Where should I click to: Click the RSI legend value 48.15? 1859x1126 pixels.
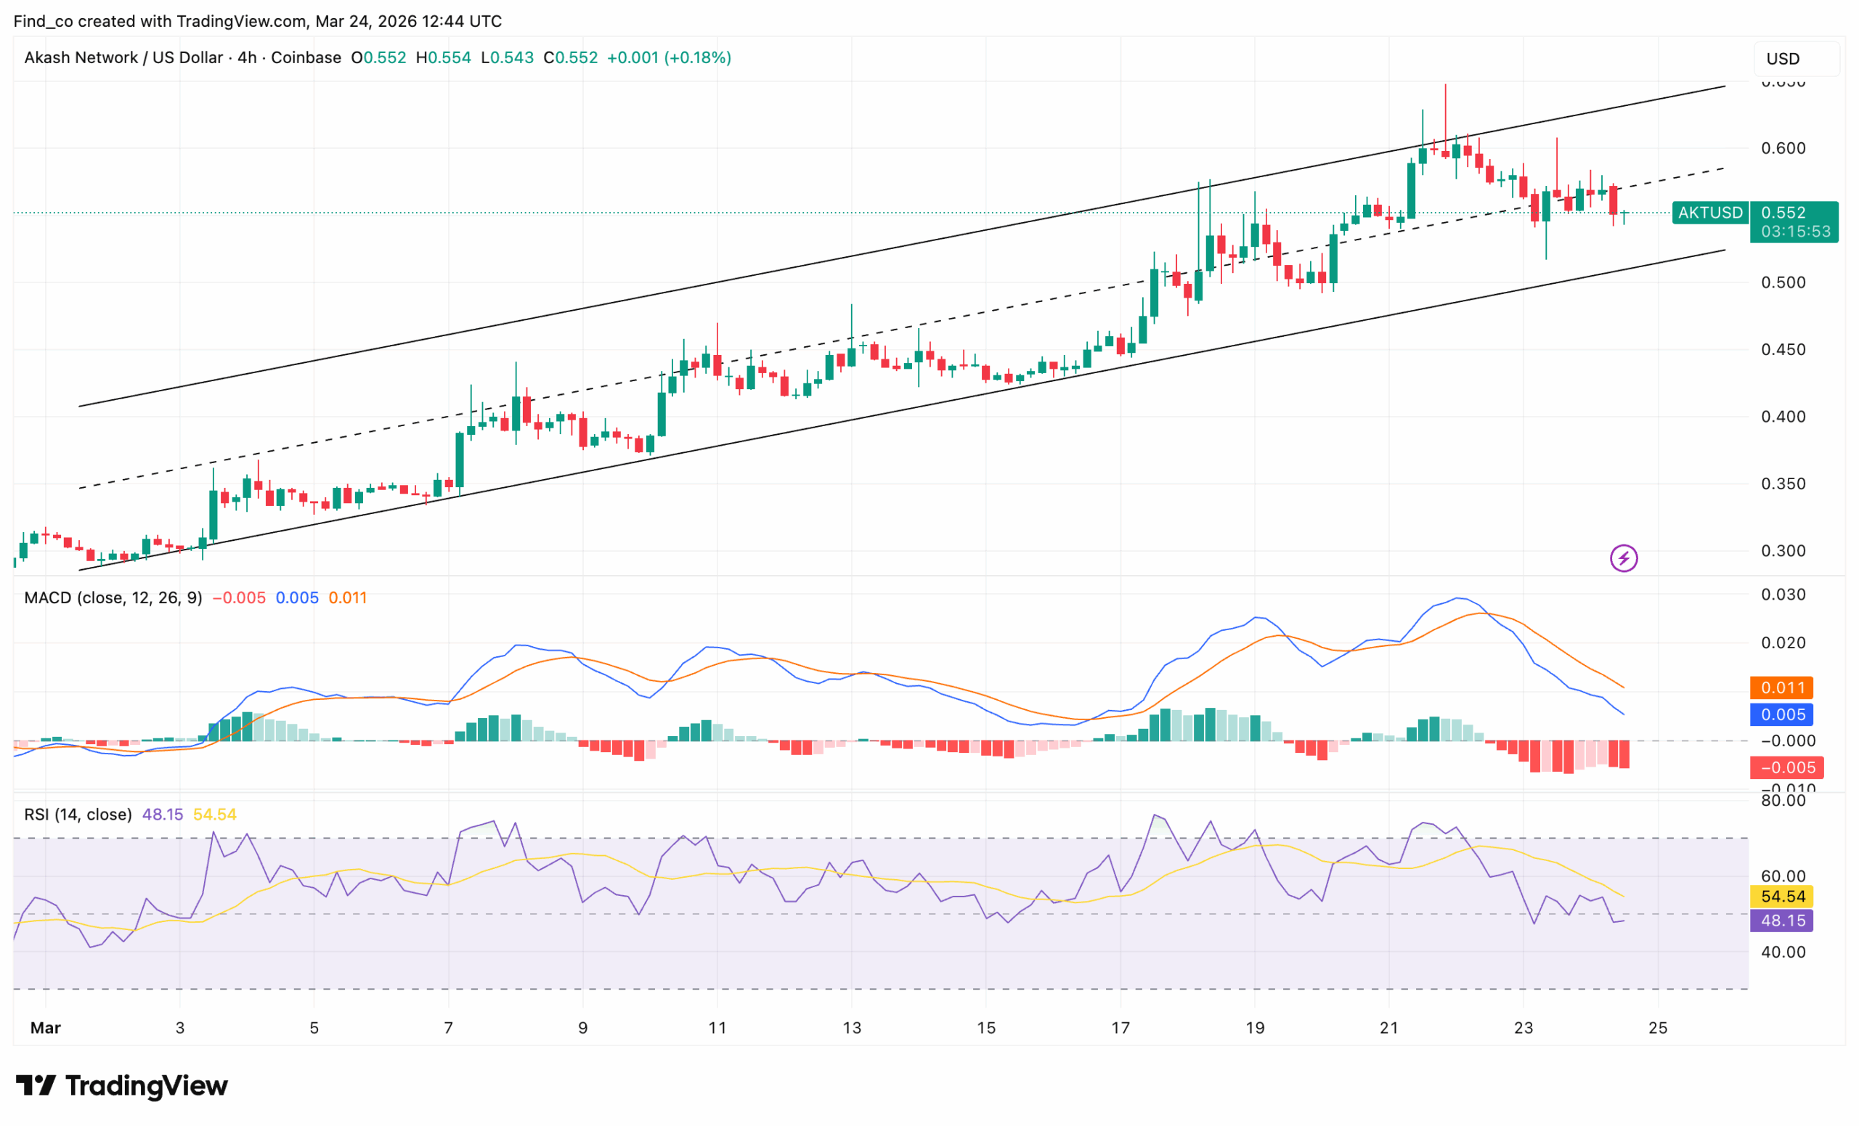tap(163, 815)
